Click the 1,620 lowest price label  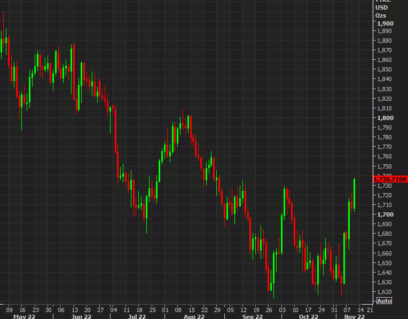point(385,292)
